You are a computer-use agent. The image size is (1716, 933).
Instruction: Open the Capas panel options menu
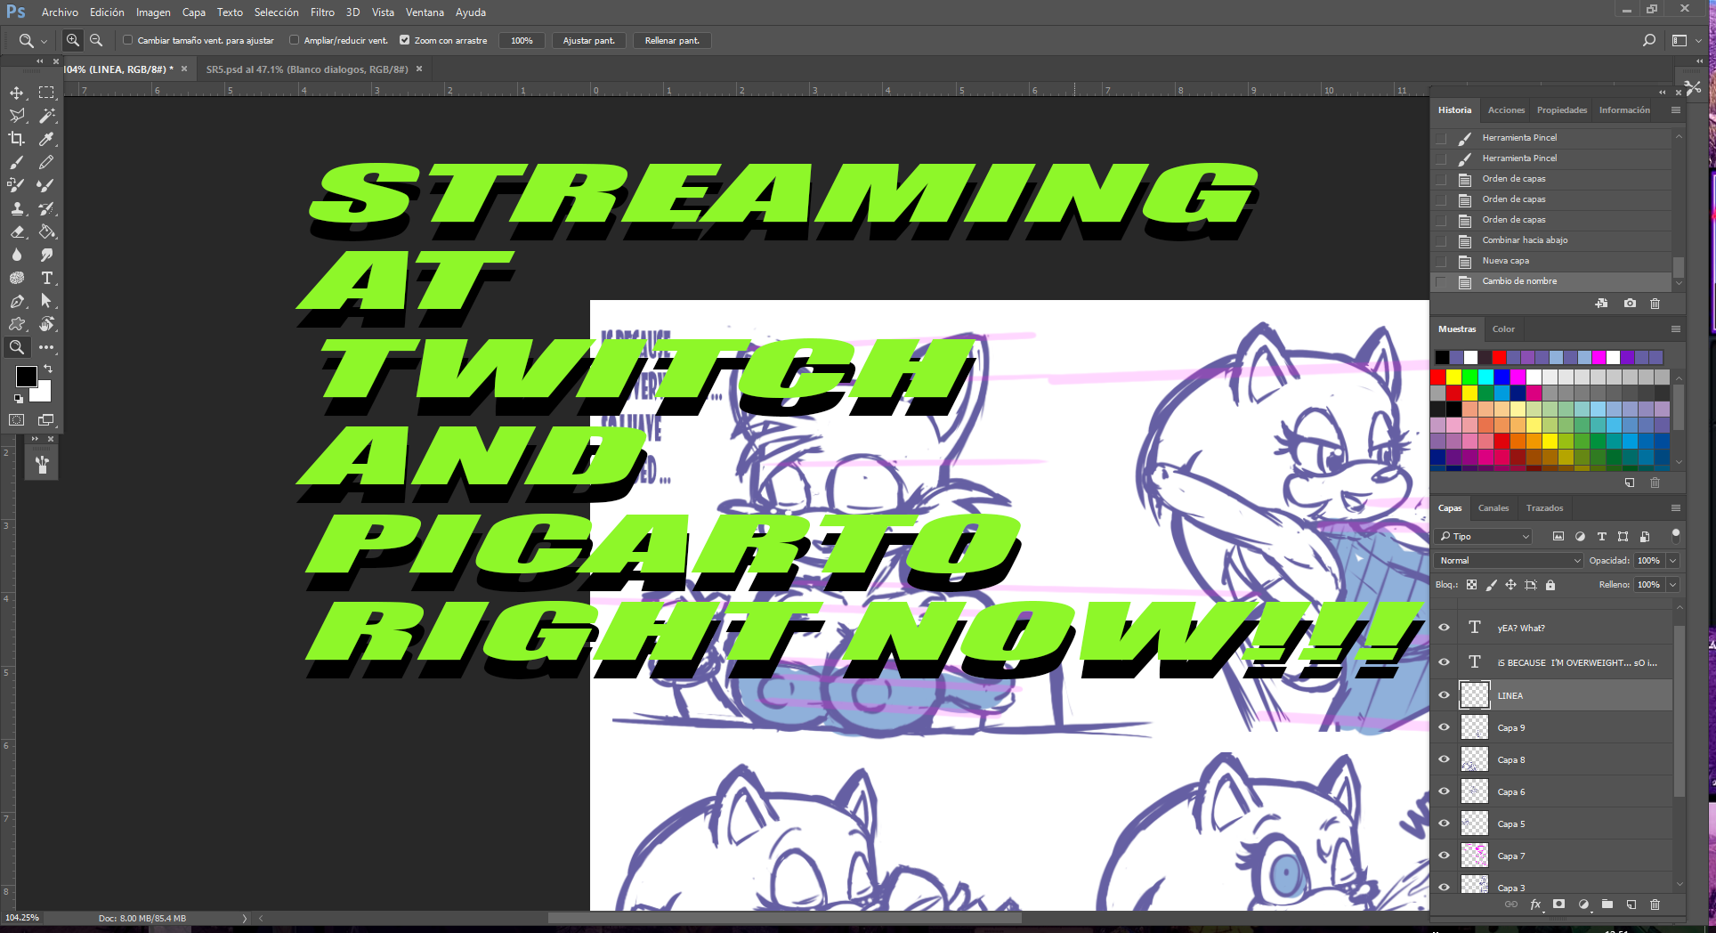[1676, 508]
